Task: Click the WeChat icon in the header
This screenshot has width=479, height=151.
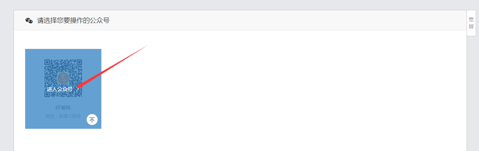Action: 29,20
